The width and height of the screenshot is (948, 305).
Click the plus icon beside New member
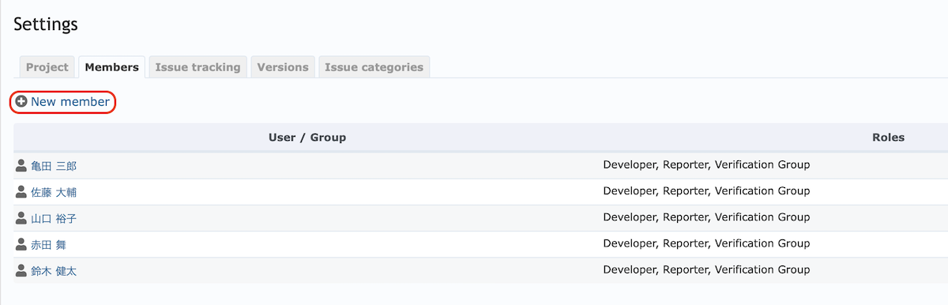point(21,101)
